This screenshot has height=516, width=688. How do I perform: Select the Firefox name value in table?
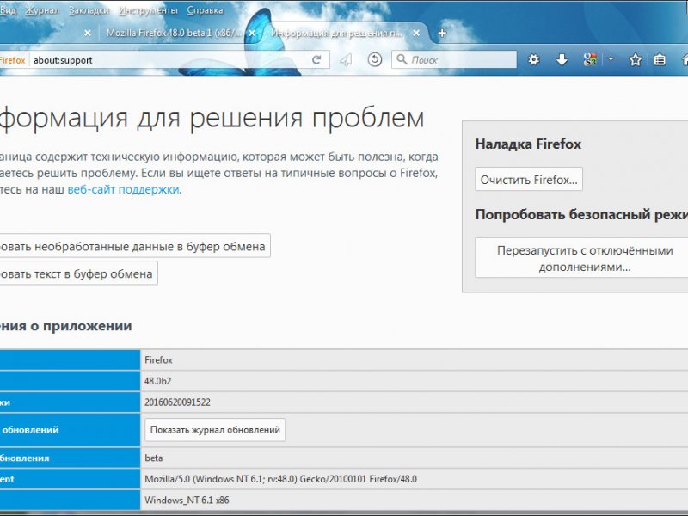(x=158, y=359)
